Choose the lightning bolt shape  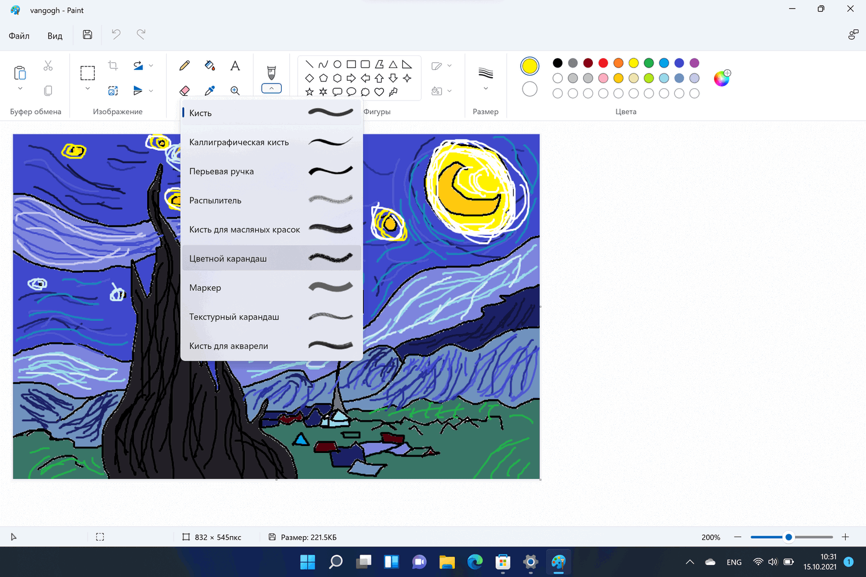pyautogui.click(x=393, y=92)
